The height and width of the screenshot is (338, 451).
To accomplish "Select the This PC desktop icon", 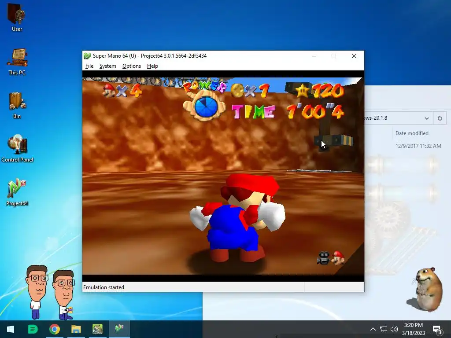I will coord(17,62).
